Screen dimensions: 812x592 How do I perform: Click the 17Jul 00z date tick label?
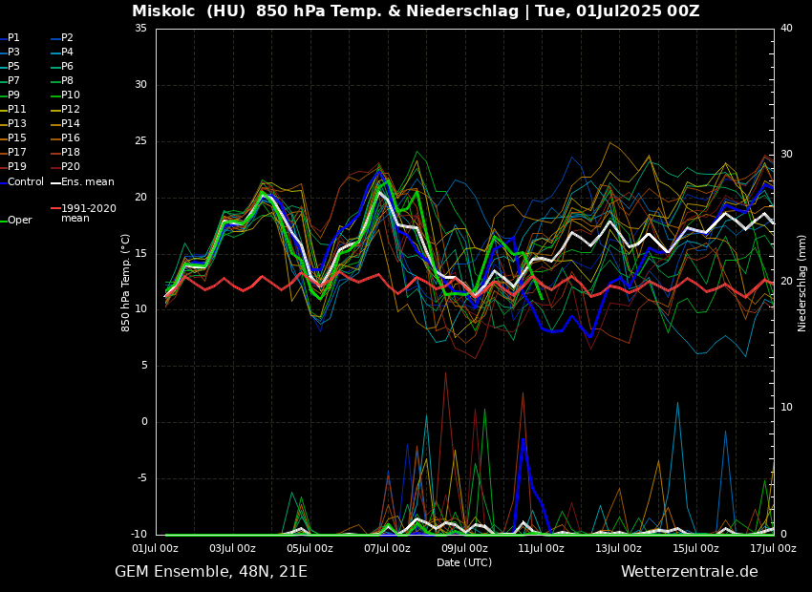point(772,548)
